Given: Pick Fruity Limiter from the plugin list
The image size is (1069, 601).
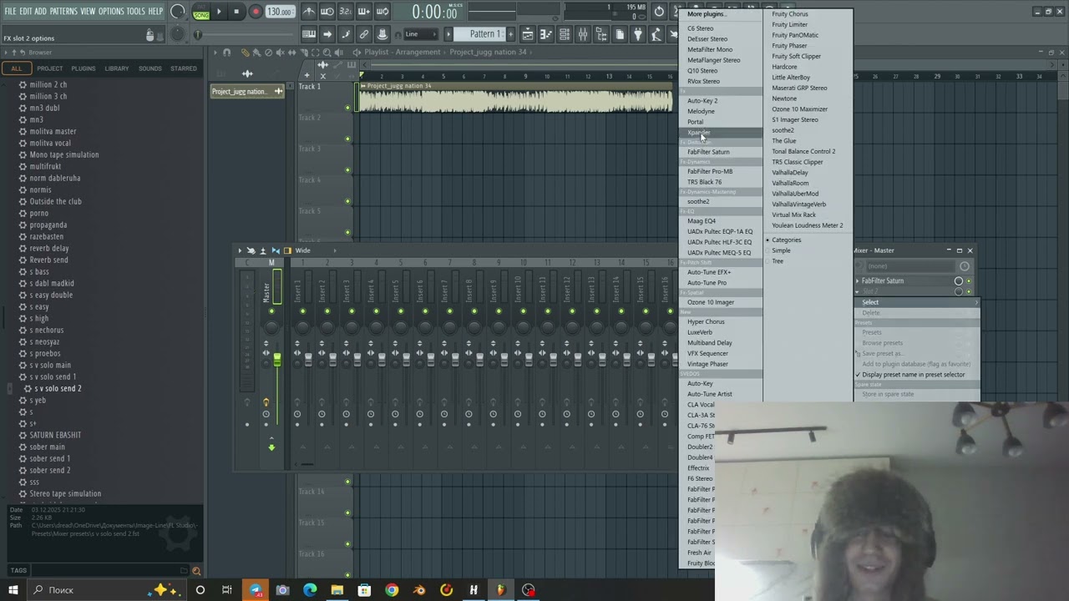Looking at the screenshot, I should (789, 25).
